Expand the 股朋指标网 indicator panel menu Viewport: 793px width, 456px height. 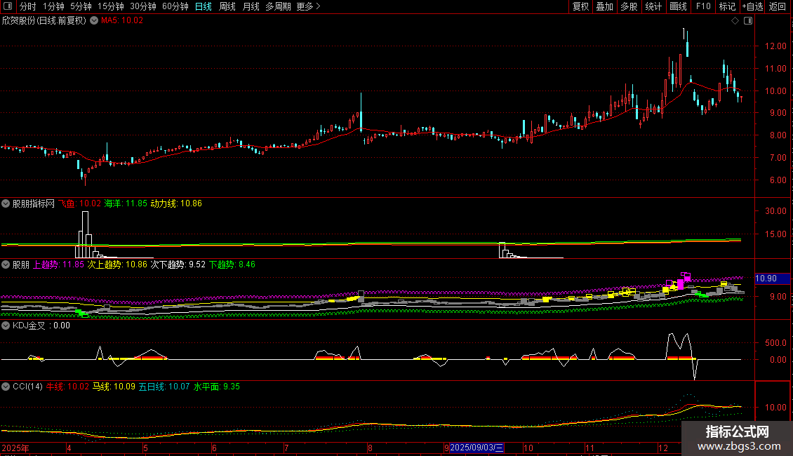coord(6,204)
